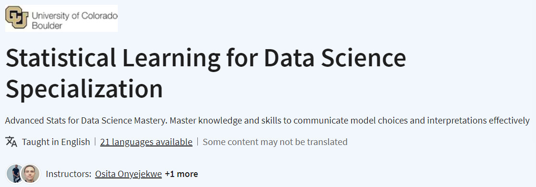Click the white university banner image
The width and height of the screenshot is (536, 187).
(61, 19)
